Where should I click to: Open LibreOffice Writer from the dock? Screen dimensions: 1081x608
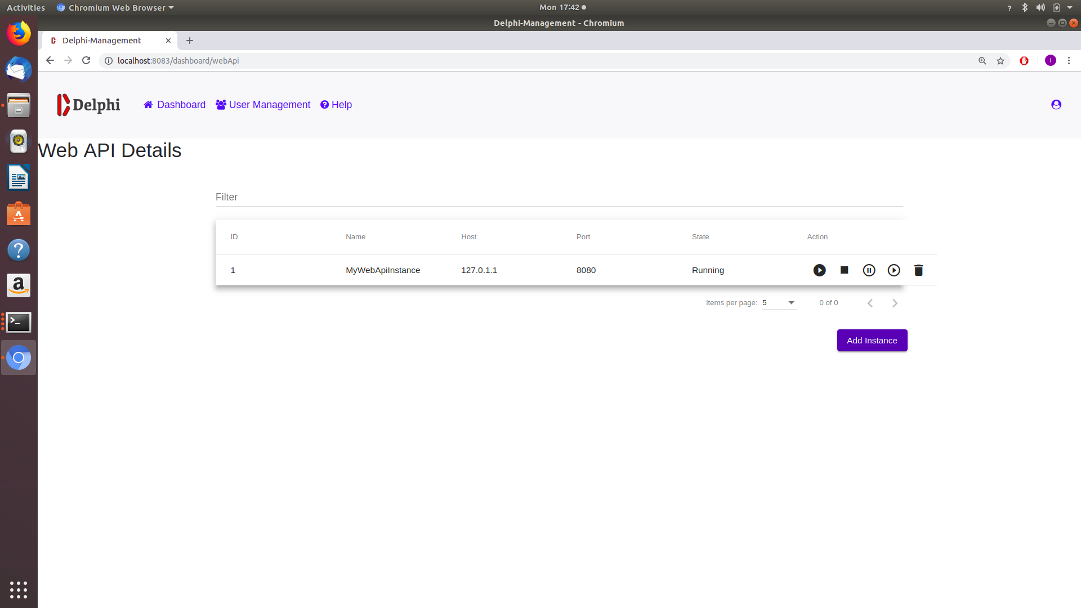[19, 177]
